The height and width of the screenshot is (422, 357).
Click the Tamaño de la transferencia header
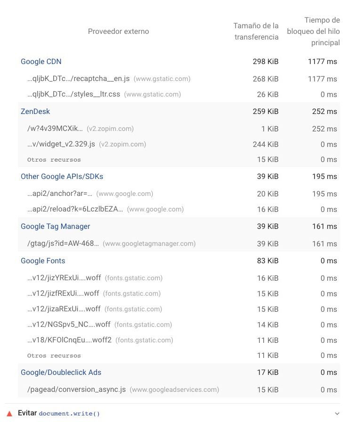(x=256, y=32)
